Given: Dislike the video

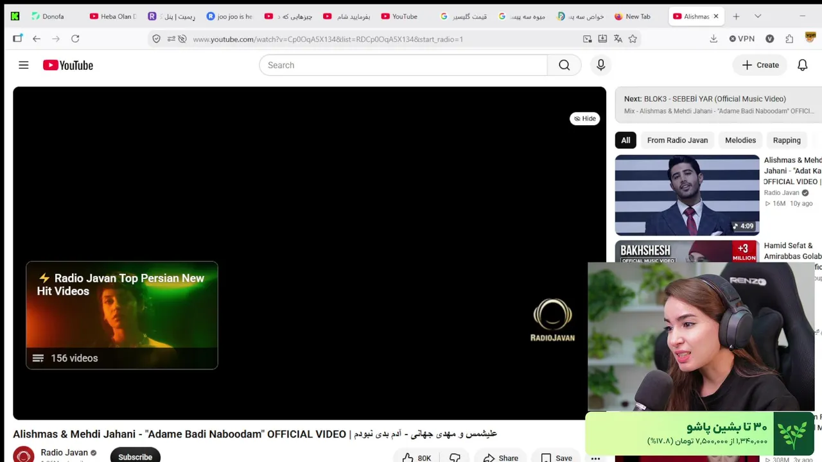Looking at the screenshot, I should pyautogui.click(x=455, y=458).
